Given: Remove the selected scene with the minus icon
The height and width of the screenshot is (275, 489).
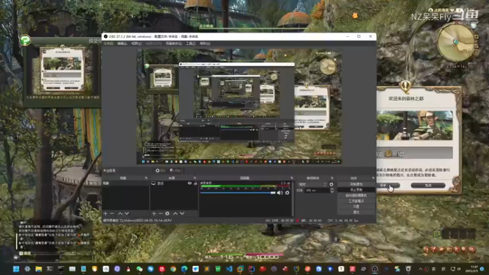Looking at the screenshot, I should tap(112, 213).
